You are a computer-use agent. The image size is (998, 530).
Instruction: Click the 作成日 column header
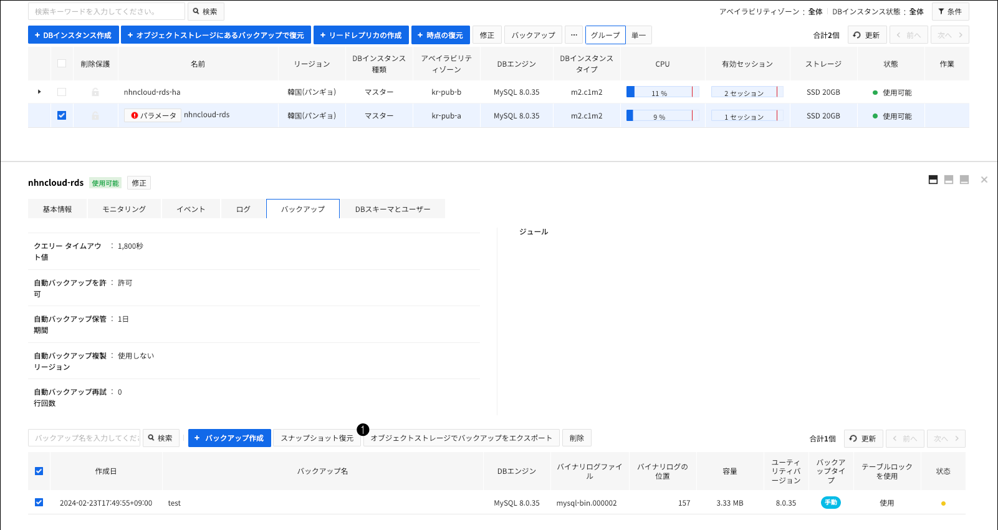point(106,471)
